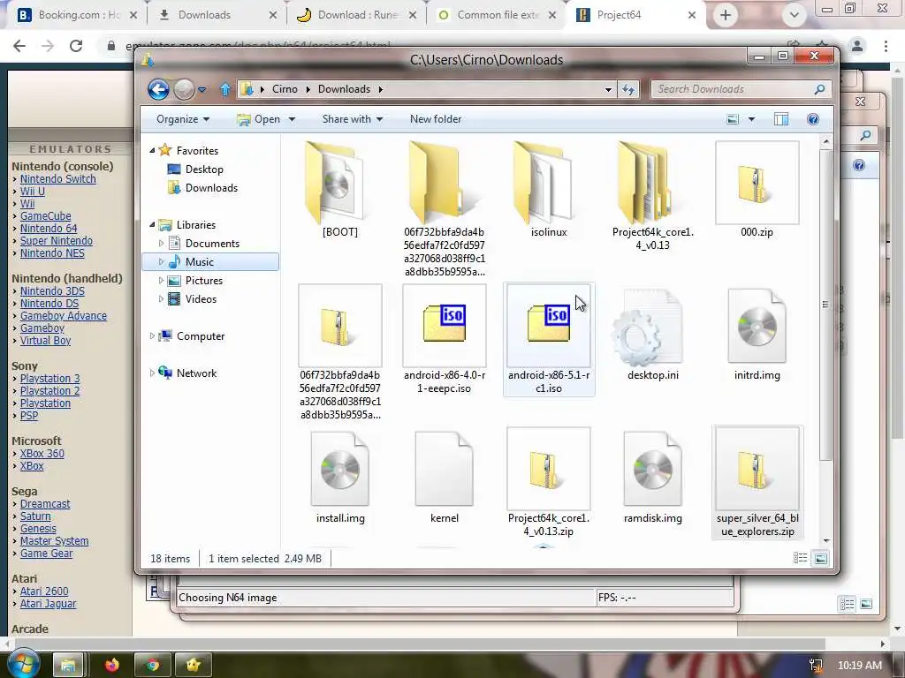Open the Gameboy Advance link
The image size is (905, 678).
point(64,316)
